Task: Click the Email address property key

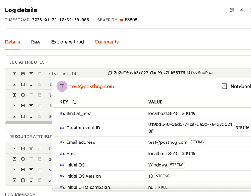Action: pyautogui.click(x=81, y=142)
